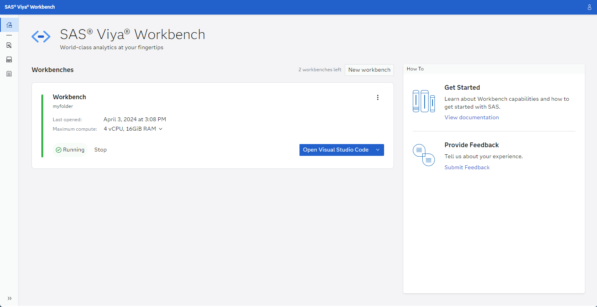Screen dimensions: 597x307
Task: Open the Home icon in the sidebar
Action: pyautogui.click(x=9, y=25)
